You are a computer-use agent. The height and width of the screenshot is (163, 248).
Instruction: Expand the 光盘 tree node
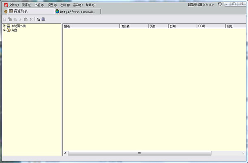[x=4, y=30]
